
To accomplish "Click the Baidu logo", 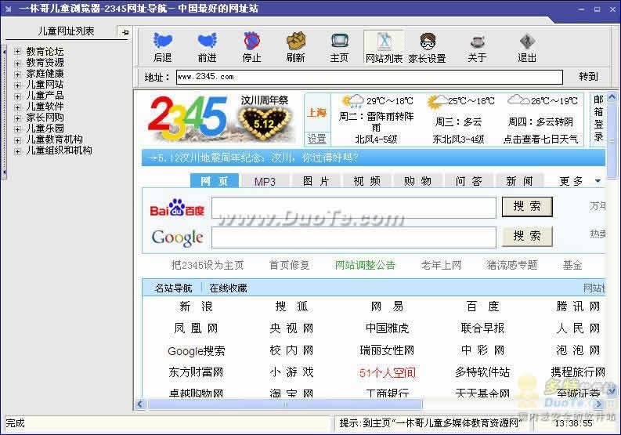I will click(x=177, y=208).
